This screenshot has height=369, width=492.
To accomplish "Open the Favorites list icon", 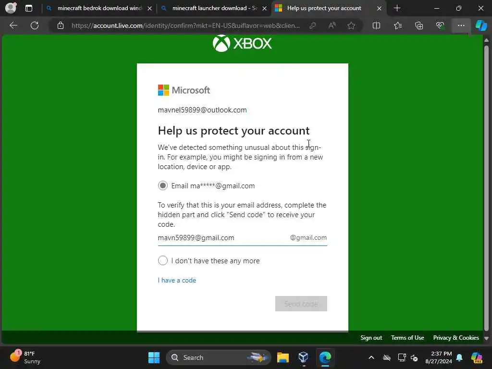I will (398, 25).
